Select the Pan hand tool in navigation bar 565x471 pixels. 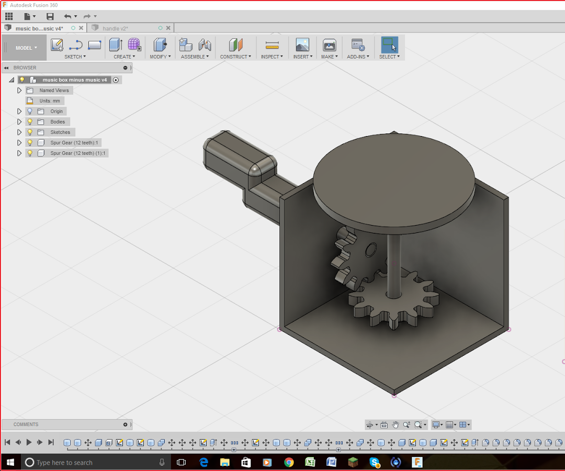tap(395, 424)
